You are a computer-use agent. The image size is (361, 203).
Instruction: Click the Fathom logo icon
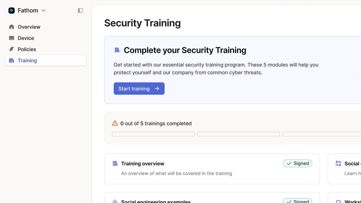pos(12,10)
